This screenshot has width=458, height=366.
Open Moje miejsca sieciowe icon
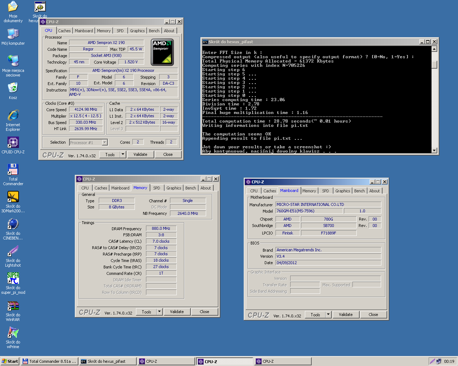(x=13, y=61)
